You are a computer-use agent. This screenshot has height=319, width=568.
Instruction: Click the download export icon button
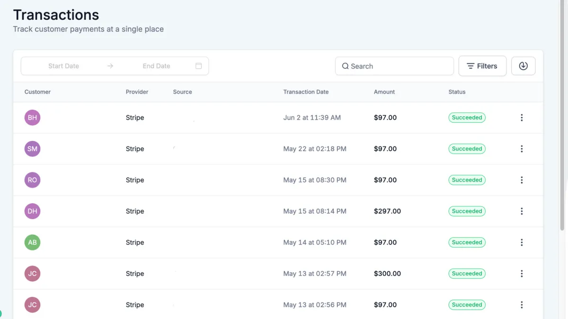click(523, 66)
